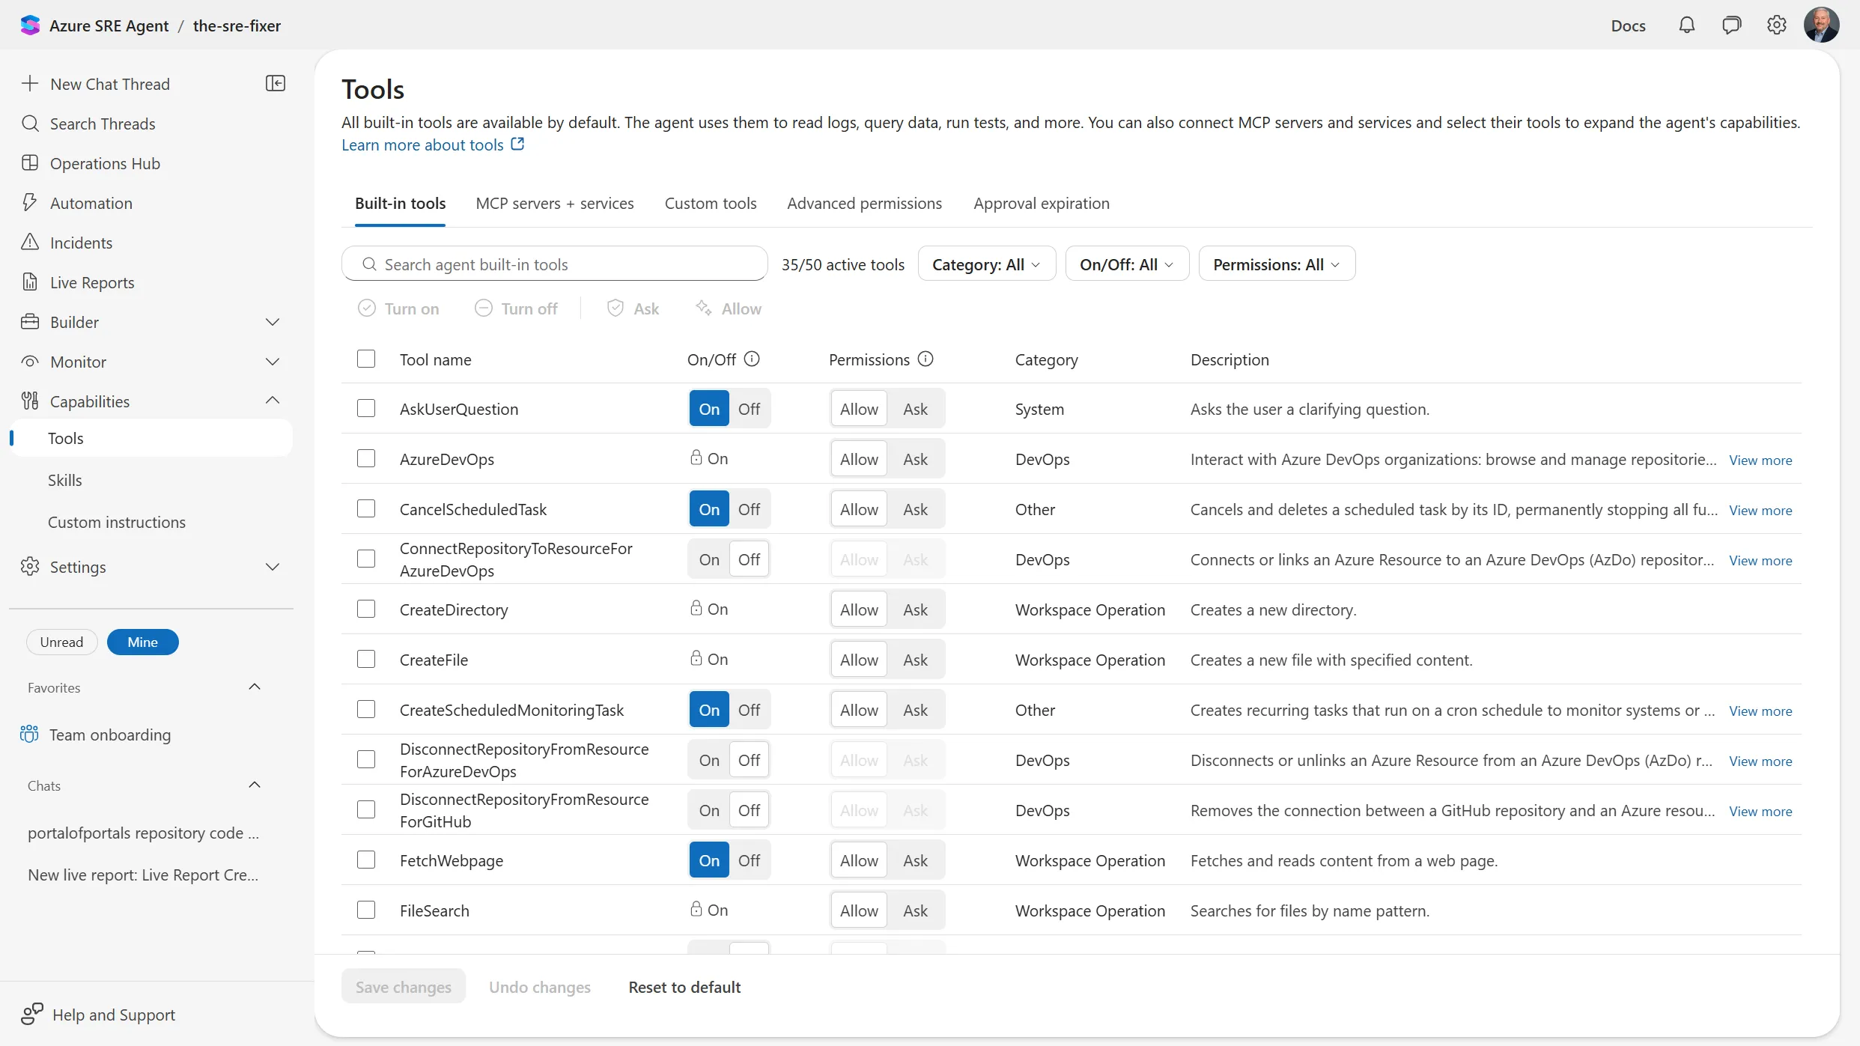This screenshot has width=1860, height=1046.
Task: Click the Allow sparkle icon in toolbar
Action: [704, 308]
